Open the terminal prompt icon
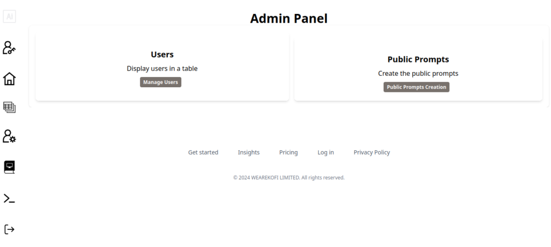Screen dimensions: 551x247 pos(9,198)
